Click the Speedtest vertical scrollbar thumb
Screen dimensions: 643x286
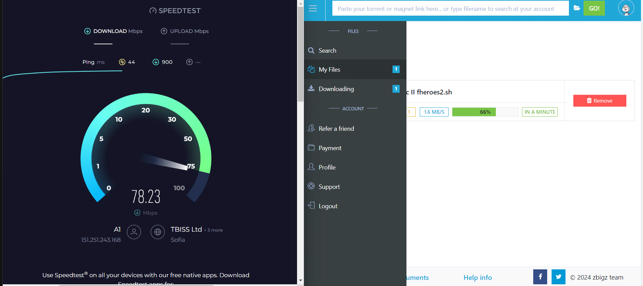click(x=300, y=54)
